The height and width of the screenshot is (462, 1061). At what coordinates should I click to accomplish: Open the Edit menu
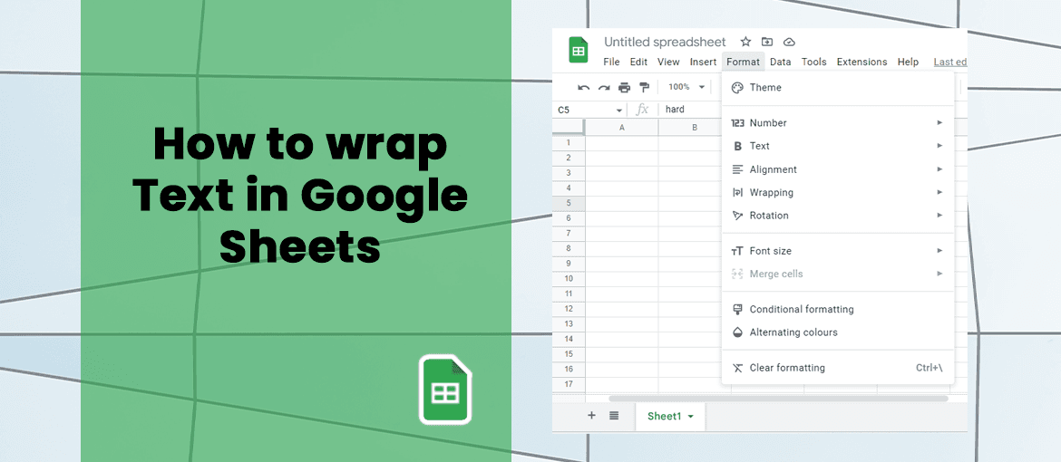click(638, 62)
